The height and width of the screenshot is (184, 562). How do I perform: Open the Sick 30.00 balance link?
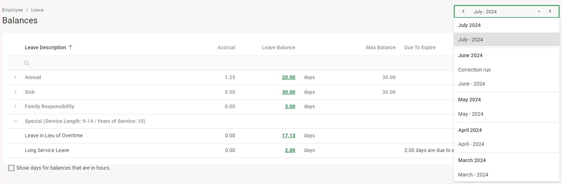click(x=288, y=92)
